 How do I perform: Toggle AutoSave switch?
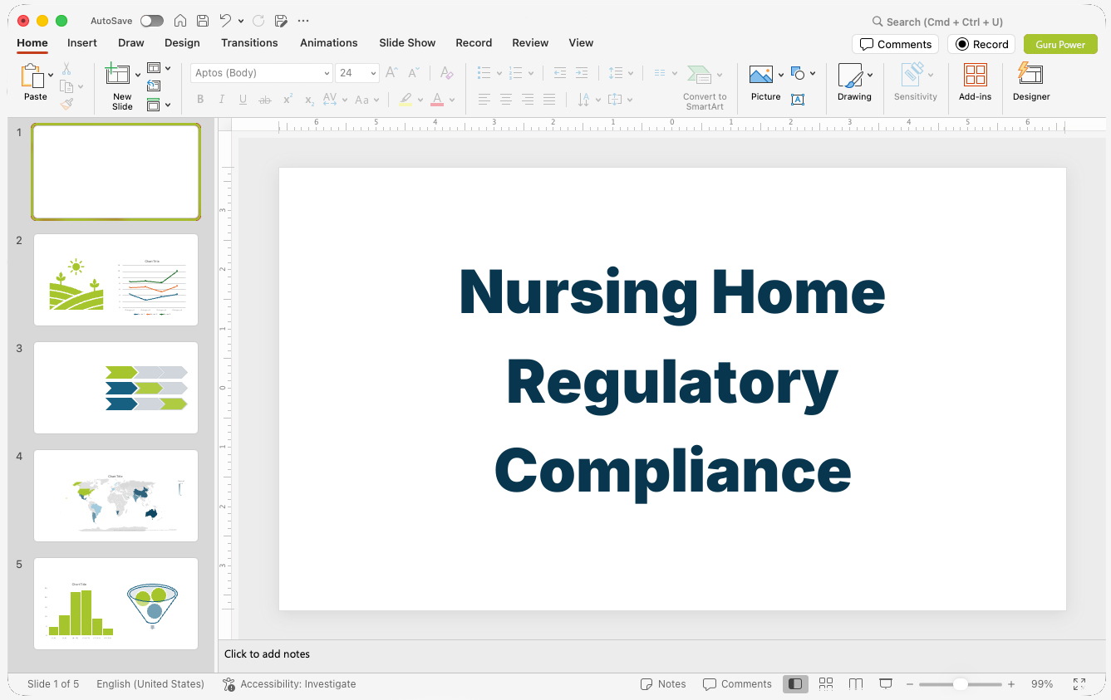152,21
